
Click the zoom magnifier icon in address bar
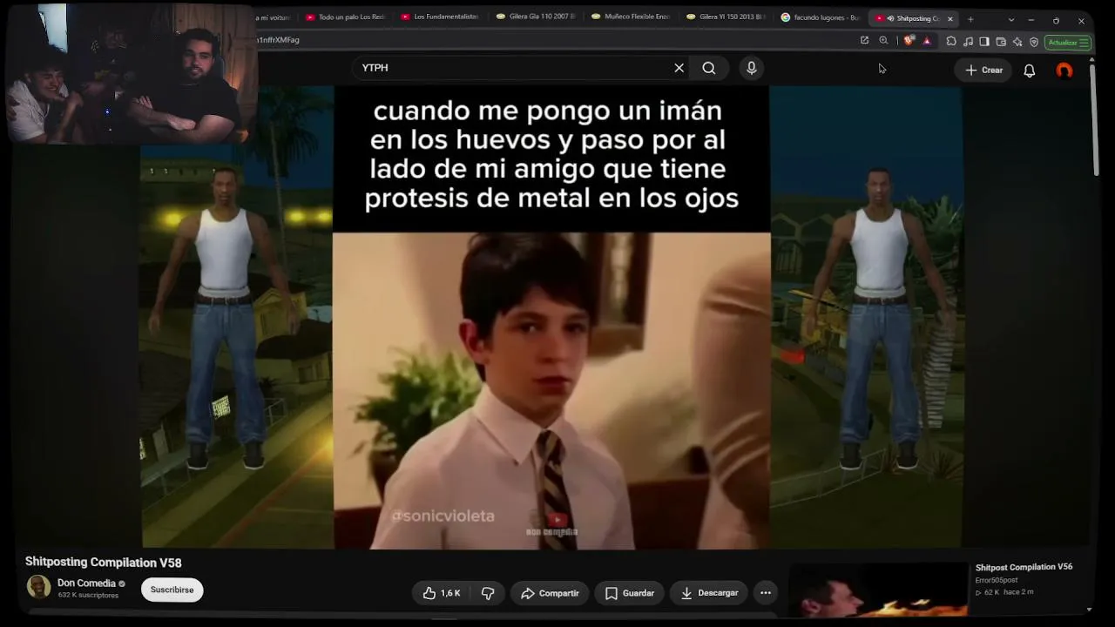(883, 40)
